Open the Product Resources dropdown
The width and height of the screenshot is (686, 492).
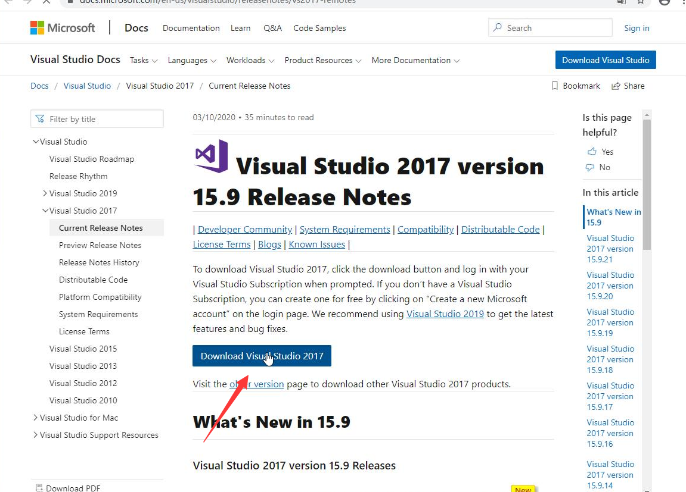(323, 60)
